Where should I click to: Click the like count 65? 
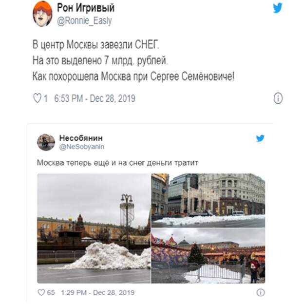coord(51,292)
